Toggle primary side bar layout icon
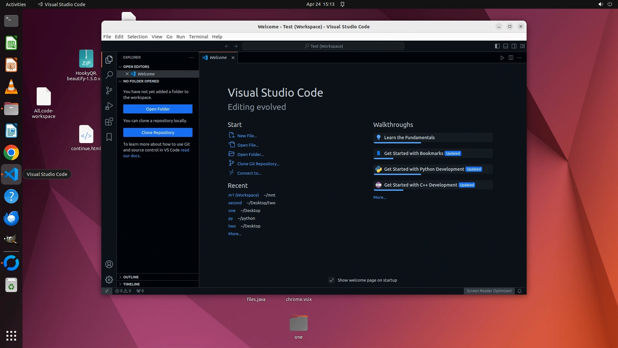Screen dimensions: 618x348 (497, 46)
